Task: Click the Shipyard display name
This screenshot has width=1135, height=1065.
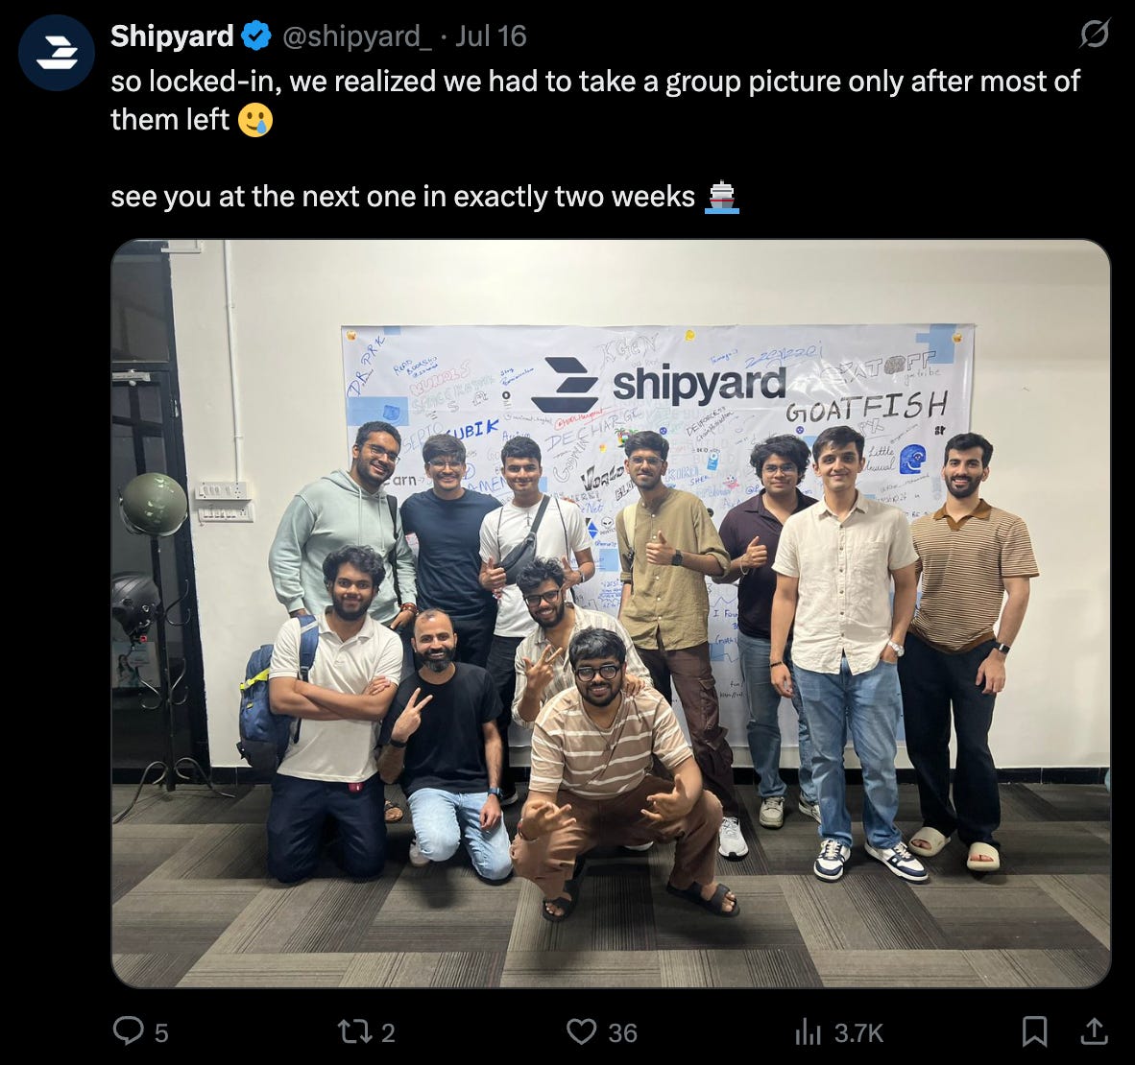Action: (172, 36)
